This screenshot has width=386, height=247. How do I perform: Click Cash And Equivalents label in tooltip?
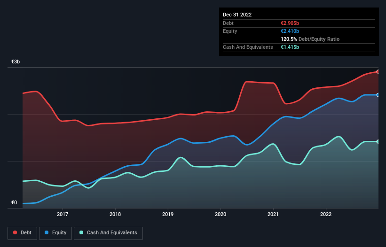[248, 47]
